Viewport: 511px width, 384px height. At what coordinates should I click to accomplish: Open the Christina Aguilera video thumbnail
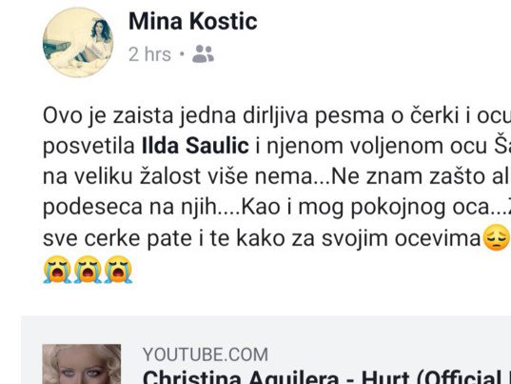82,364
